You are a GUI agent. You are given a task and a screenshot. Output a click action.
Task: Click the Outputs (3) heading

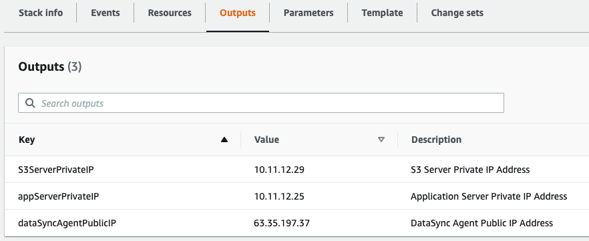coord(50,67)
